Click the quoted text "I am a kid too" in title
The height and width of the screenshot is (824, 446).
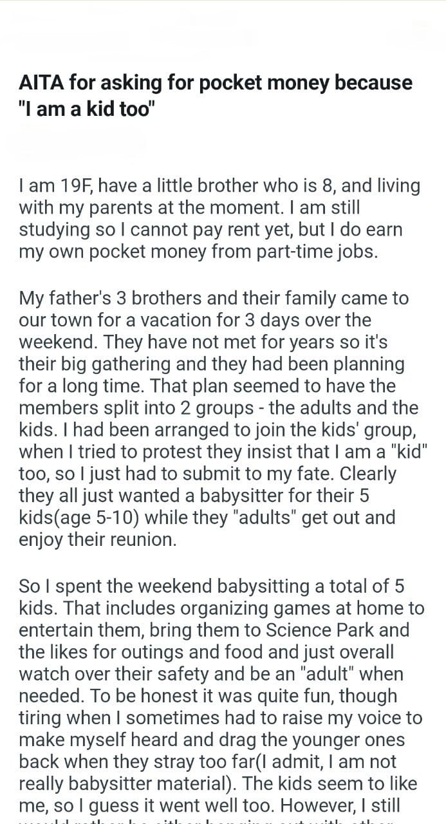[88, 108]
